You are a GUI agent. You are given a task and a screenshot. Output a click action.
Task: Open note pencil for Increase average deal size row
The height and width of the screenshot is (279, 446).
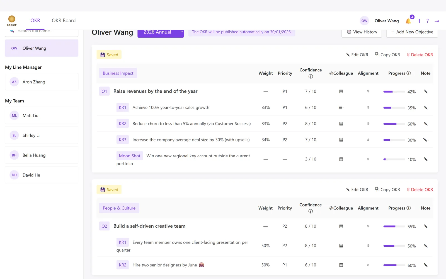426,140
